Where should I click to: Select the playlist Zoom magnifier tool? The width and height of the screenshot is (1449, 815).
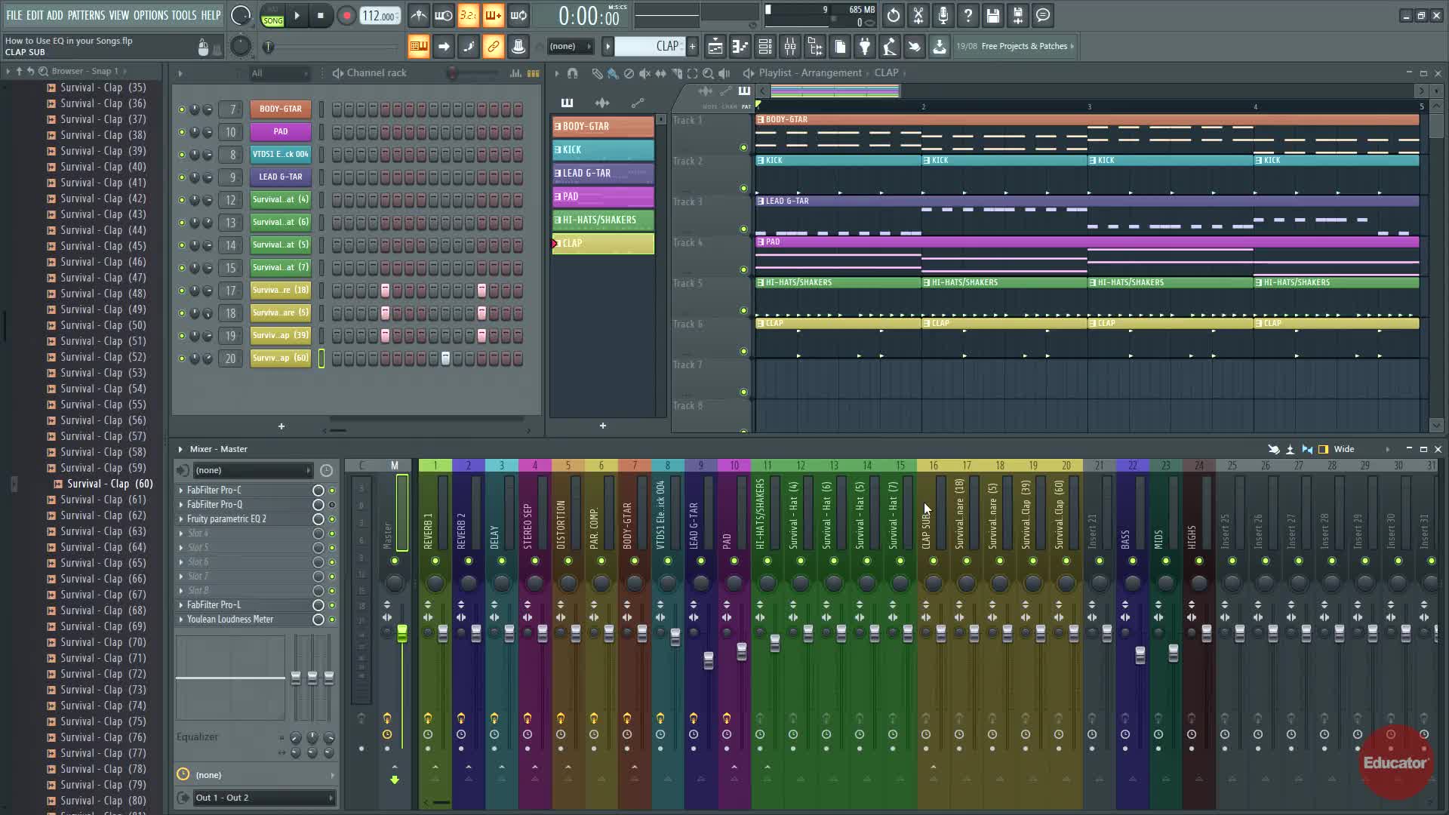(708, 73)
